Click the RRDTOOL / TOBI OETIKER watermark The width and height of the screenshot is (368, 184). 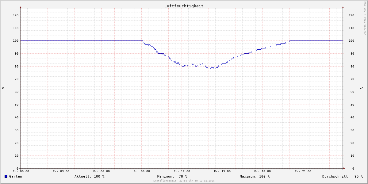[x=365, y=18]
